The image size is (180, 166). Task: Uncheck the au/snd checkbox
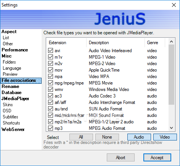pyautogui.click(x=50, y=109)
